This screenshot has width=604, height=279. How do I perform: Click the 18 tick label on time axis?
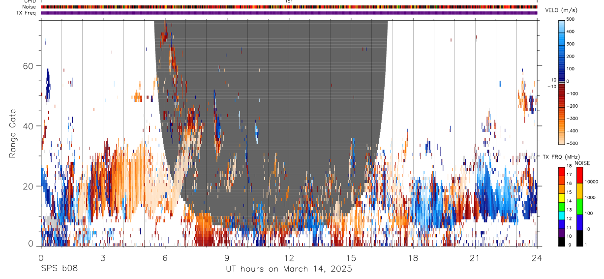point(413,257)
